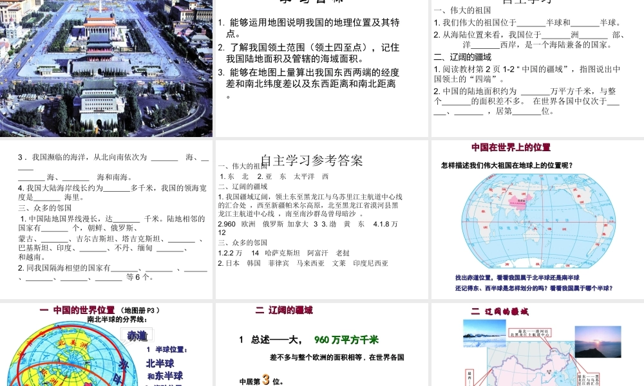644x386 pixels.
Task: Click the blue text 北半球
Action: click(x=160, y=363)
